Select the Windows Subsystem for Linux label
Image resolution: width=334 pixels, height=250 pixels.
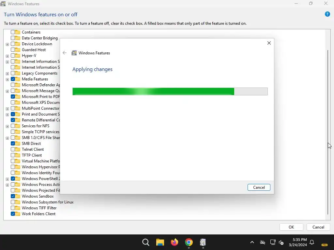[48, 202]
